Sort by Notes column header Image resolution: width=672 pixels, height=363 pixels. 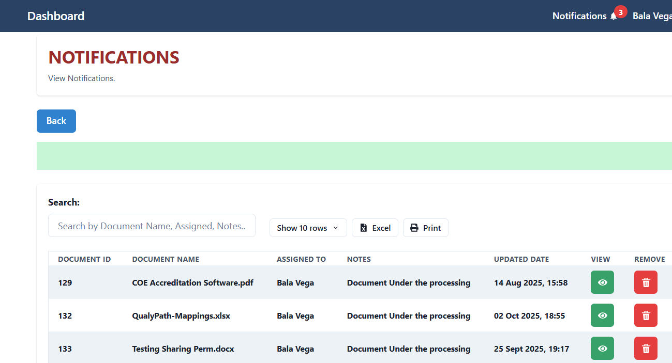pyautogui.click(x=359, y=259)
